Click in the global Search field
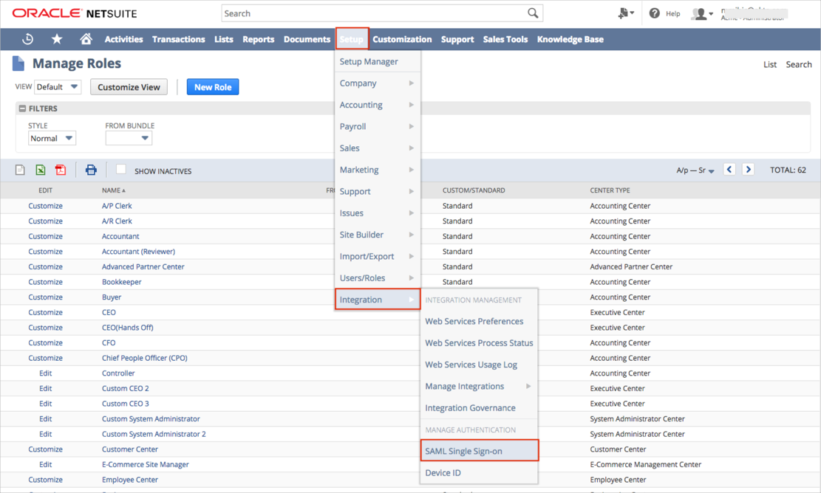This screenshot has height=493, width=821. 373,13
